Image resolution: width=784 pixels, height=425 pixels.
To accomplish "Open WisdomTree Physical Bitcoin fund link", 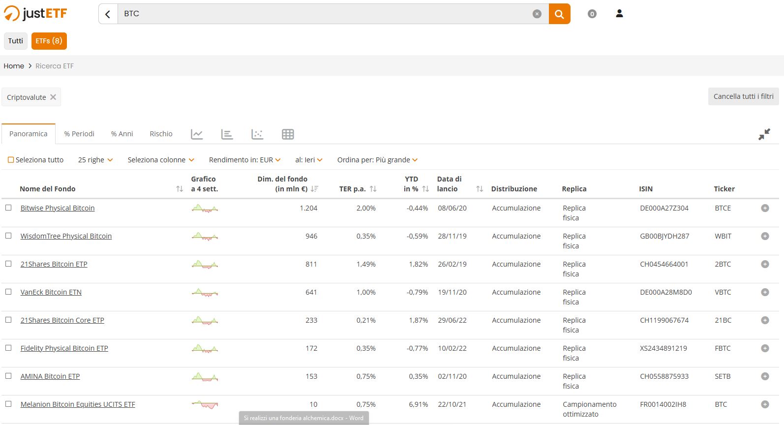I will (x=66, y=236).
